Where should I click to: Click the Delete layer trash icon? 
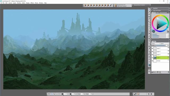(169, 72)
